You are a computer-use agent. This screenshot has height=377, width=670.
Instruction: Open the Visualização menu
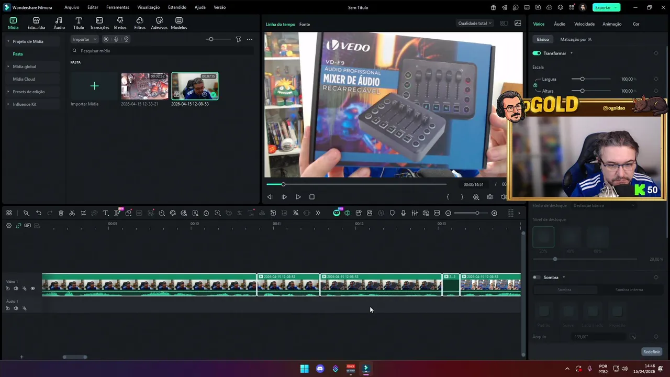(149, 7)
